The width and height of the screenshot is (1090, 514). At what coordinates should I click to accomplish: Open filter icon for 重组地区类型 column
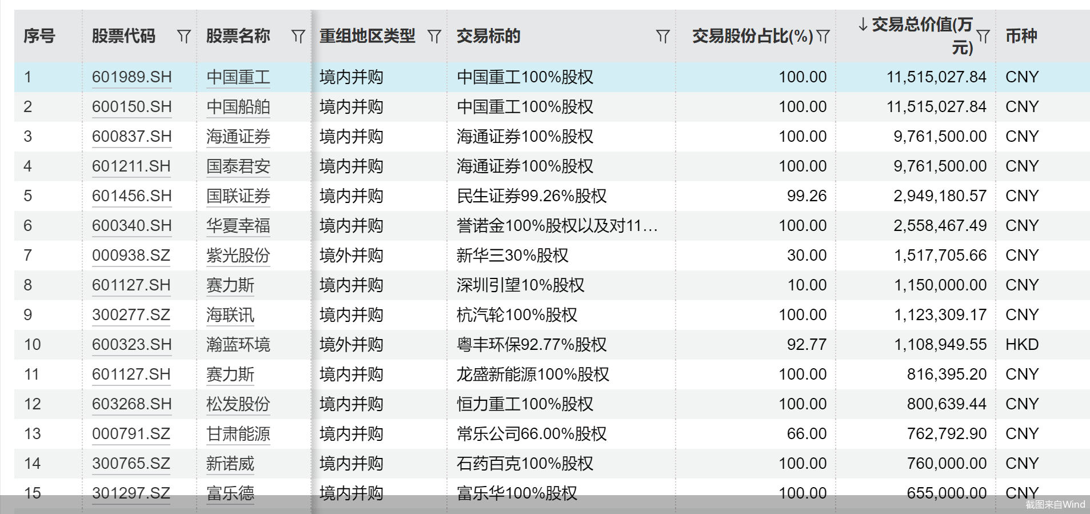coord(434,37)
